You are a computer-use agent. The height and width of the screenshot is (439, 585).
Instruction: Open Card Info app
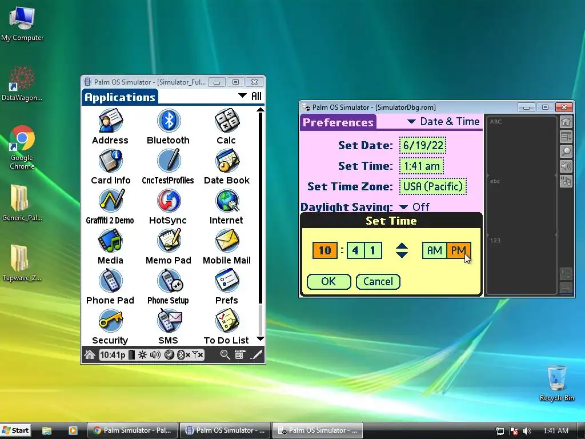click(x=110, y=166)
